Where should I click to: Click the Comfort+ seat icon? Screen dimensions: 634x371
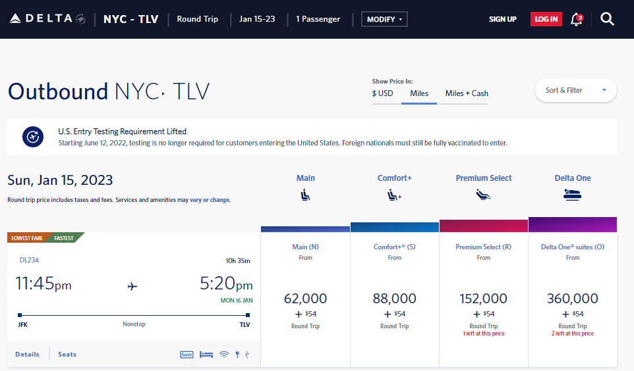[x=394, y=195]
